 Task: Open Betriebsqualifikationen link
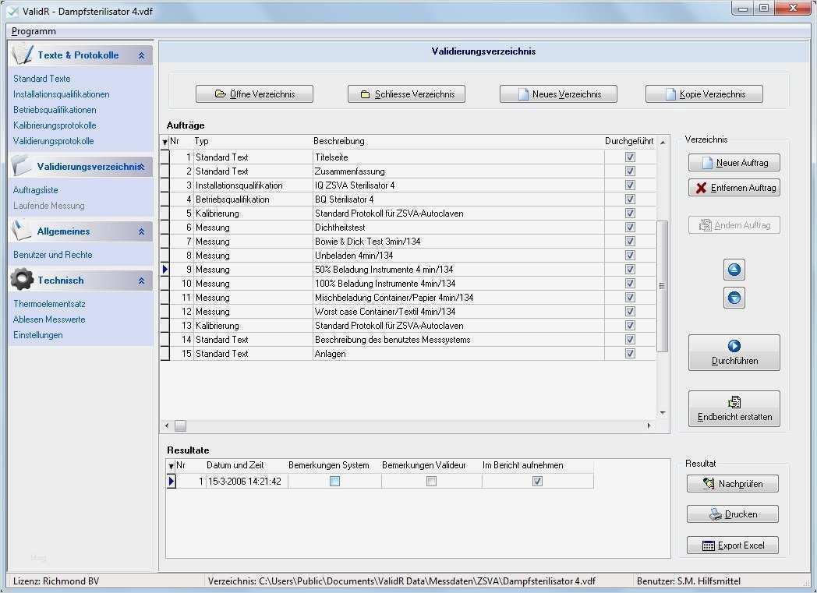click(x=55, y=110)
